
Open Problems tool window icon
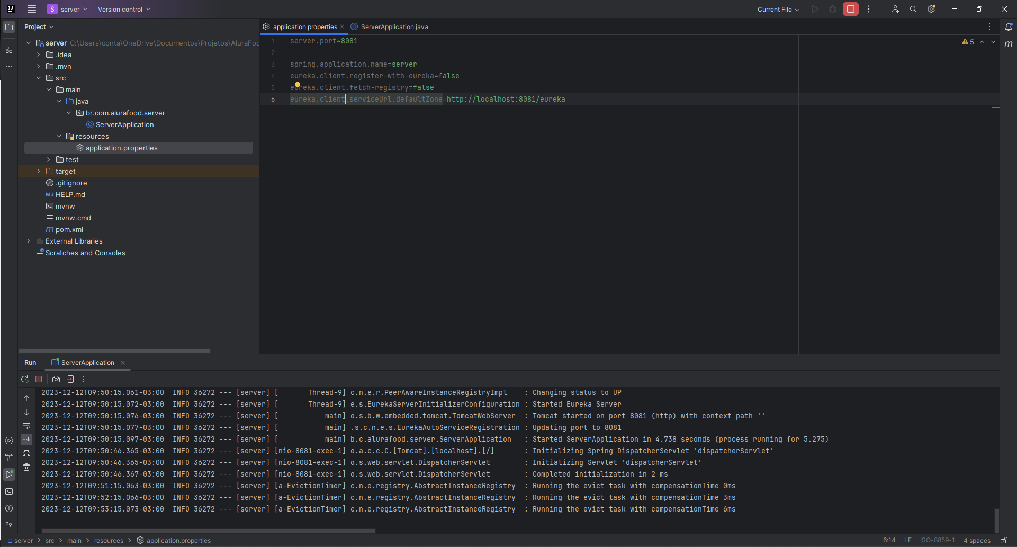tap(9, 508)
